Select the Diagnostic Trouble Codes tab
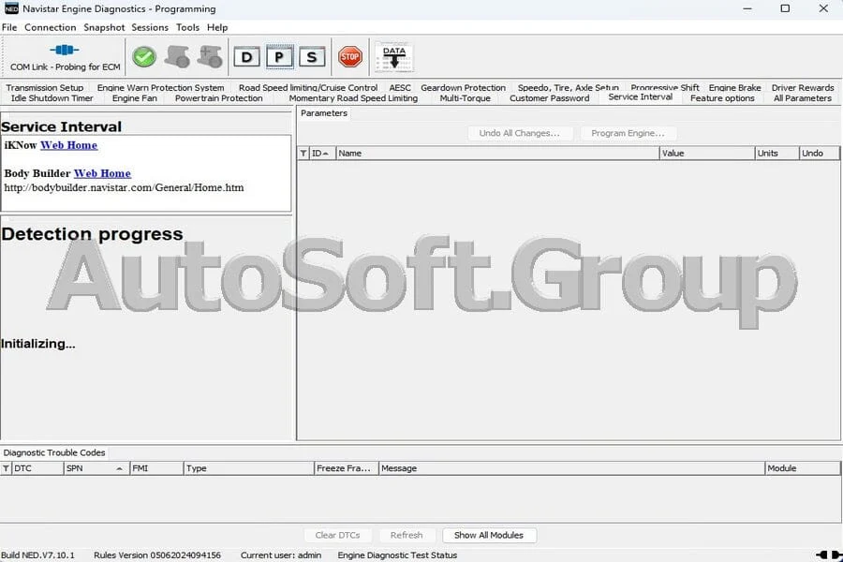 click(x=54, y=452)
